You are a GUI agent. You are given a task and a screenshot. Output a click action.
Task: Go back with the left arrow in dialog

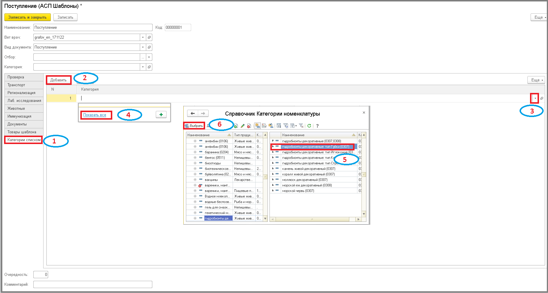[193, 113]
